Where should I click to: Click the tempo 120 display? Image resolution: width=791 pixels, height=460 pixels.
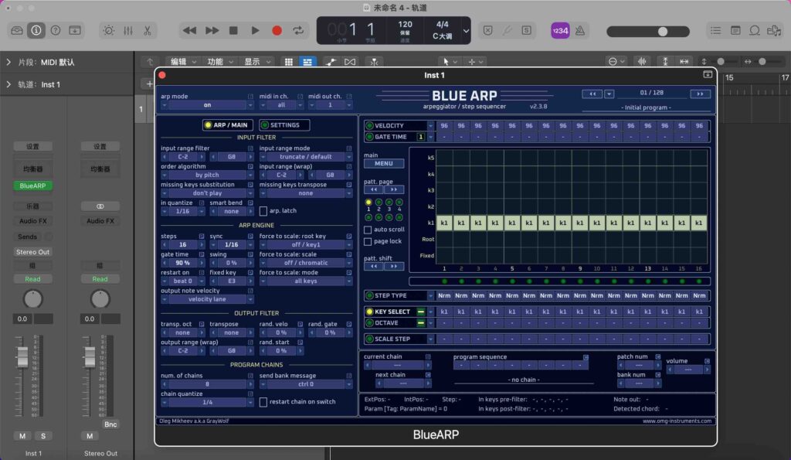[x=405, y=24]
